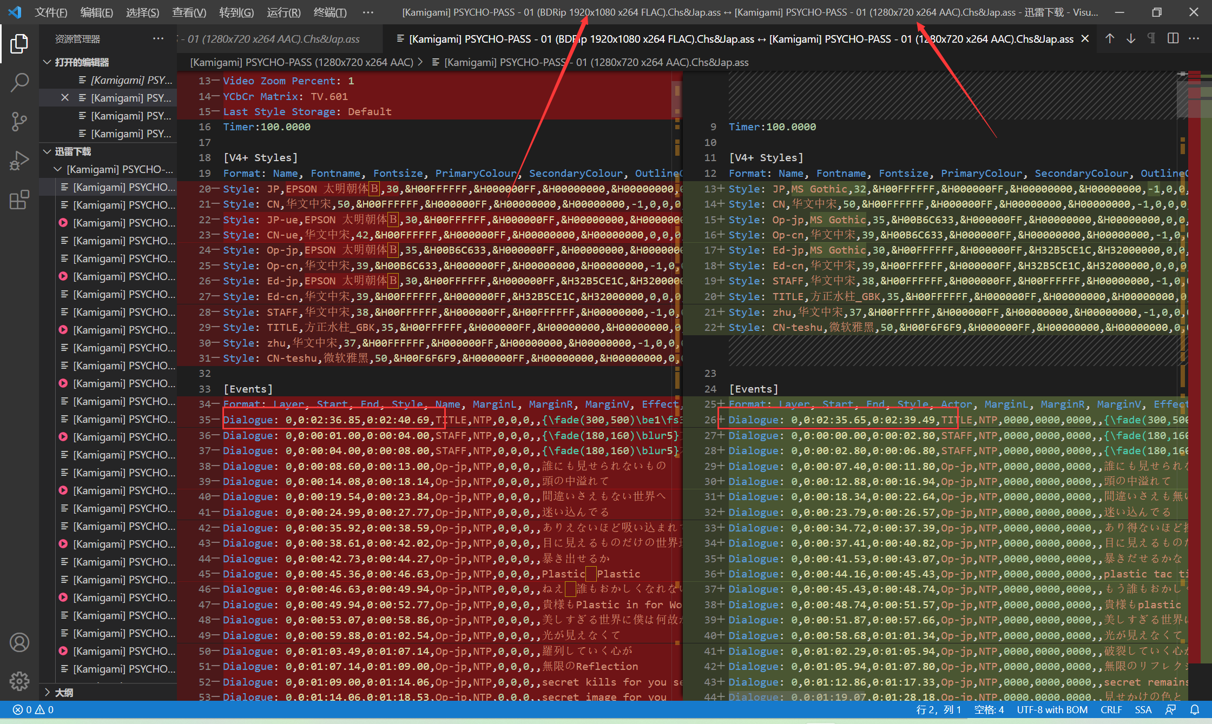Click left pane Style Op-cn line 25
The width and height of the screenshot is (1212, 724).
452,265
